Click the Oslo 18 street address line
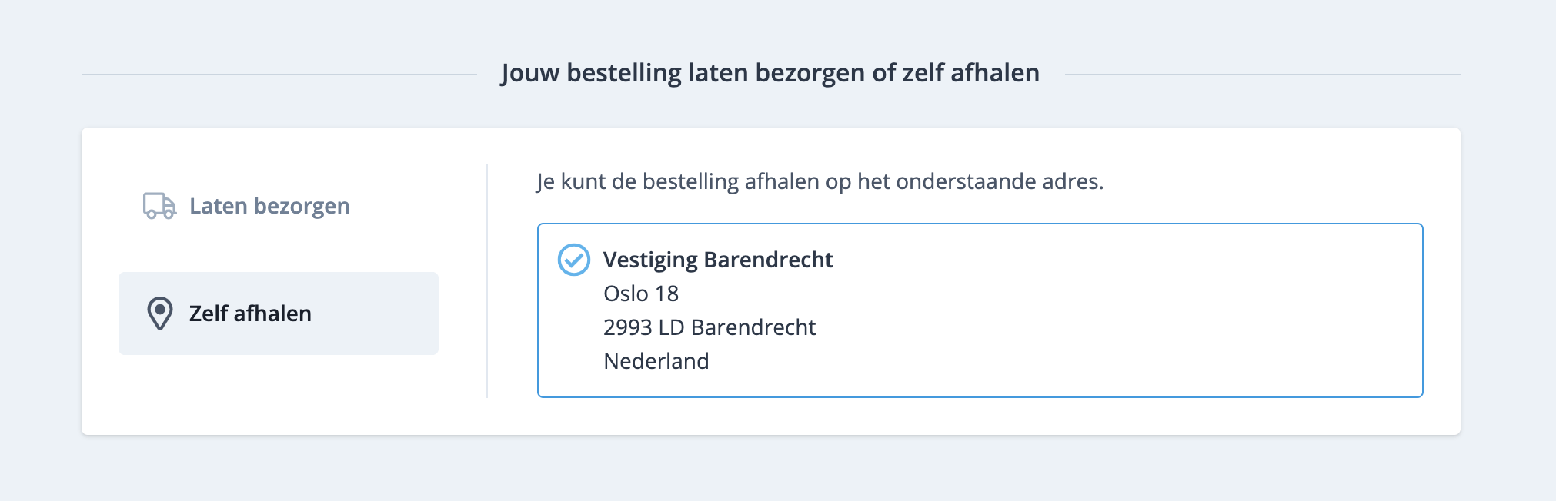Viewport: 1556px width, 501px height. pyautogui.click(x=640, y=294)
